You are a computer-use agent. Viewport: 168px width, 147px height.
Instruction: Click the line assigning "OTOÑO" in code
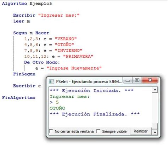pos(49,45)
